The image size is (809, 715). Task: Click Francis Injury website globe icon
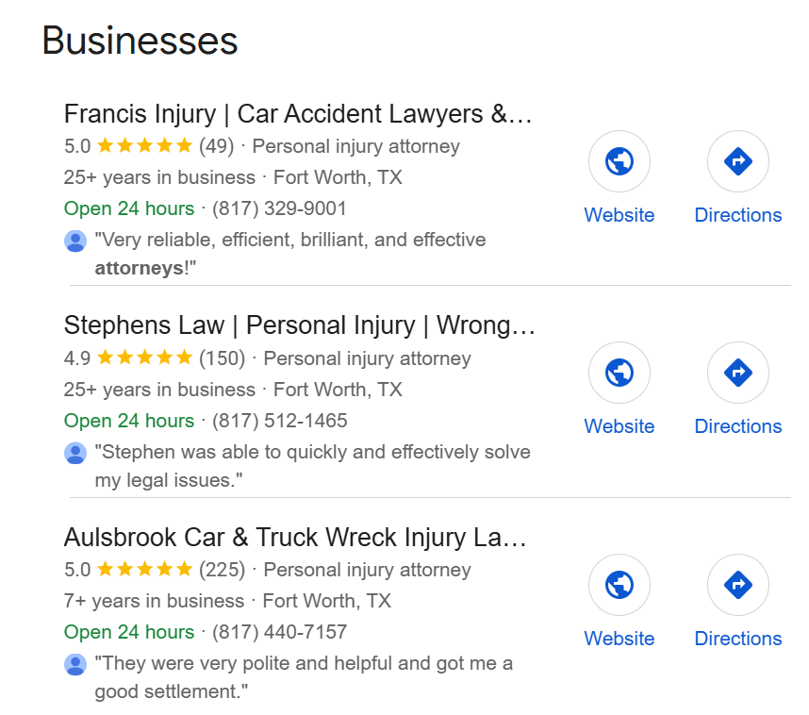click(x=619, y=161)
